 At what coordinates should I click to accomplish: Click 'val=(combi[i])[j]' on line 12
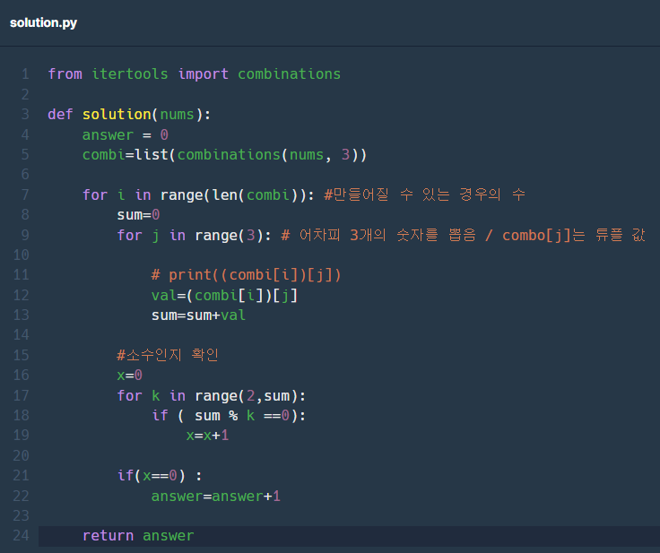[x=224, y=296]
